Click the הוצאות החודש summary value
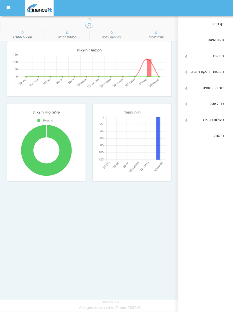Image resolution: width=233 pixels, height=312 pixels. coord(22,33)
